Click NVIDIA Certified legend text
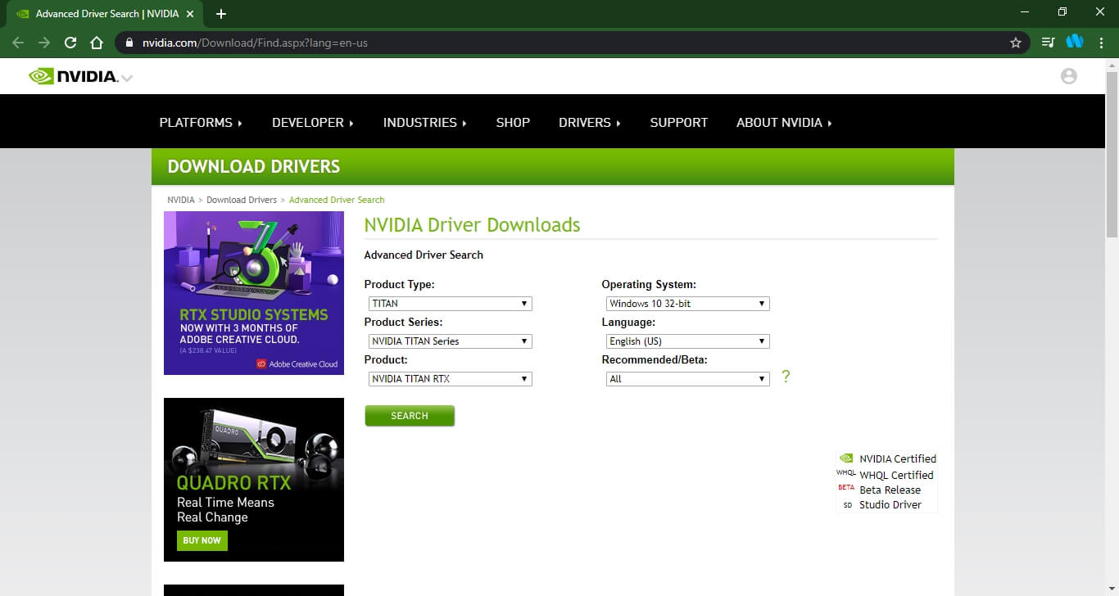The image size is (1119, 596). pos(898,458)
